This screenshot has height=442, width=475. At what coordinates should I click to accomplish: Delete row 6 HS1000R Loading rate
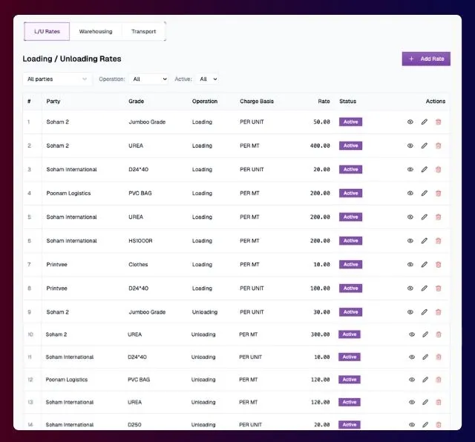coord(438,241)
